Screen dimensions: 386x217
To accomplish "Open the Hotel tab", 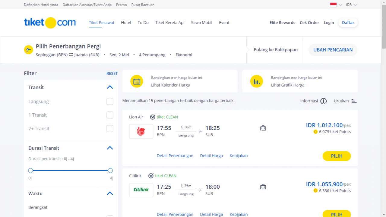I will (126, 23).
